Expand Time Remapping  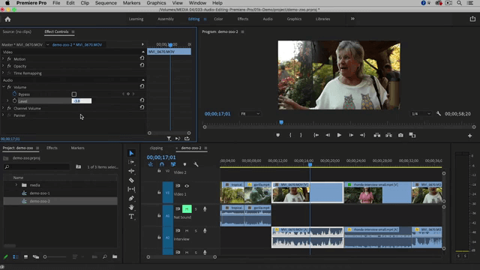coord(3,73)
